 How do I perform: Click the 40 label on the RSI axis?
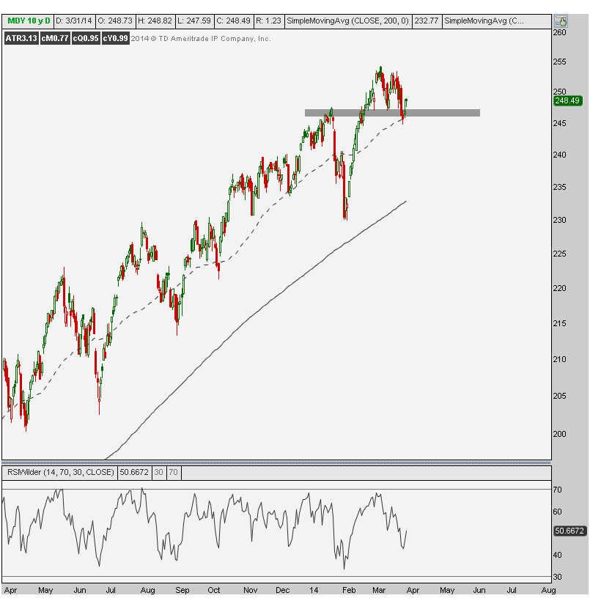coord(557,555)
